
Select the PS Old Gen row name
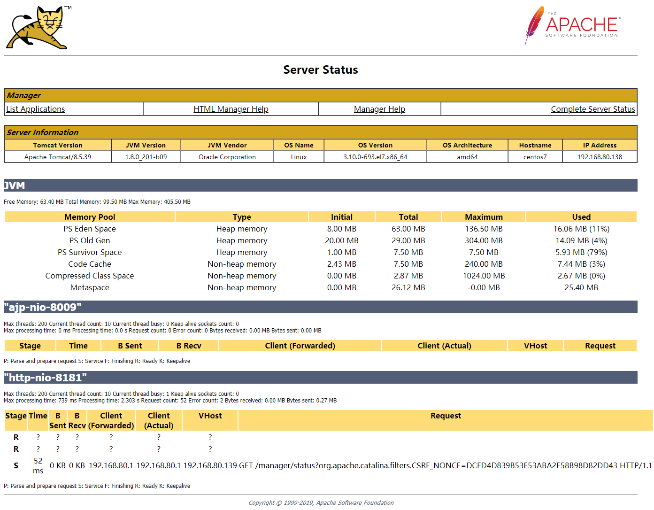pos(90,240)
